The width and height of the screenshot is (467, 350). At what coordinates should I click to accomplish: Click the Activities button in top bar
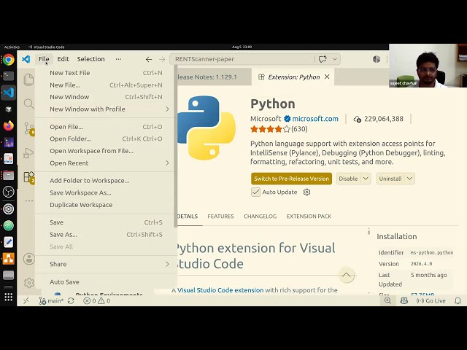pyautogui.click(x=12, y=47)
